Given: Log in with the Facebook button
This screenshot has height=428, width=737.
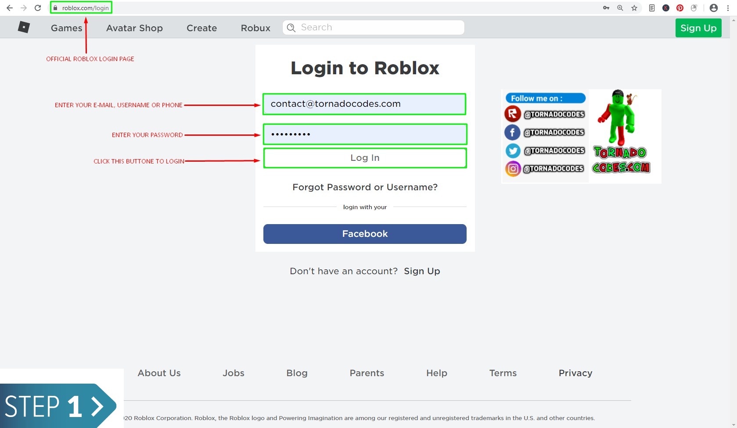Looking at the screenshot, I should pos(365,234).
